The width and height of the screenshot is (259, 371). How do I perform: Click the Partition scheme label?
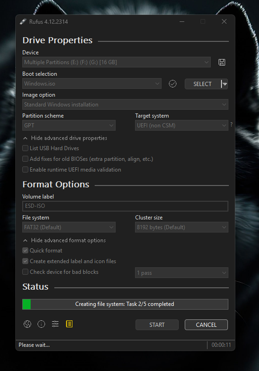[43, 116]
